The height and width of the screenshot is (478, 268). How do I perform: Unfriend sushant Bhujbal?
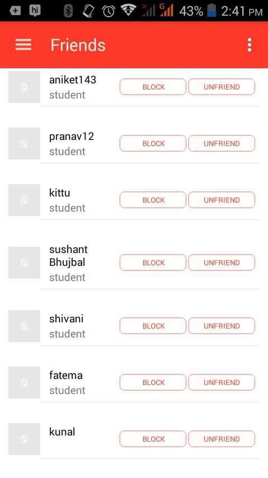[x=222, y=263]
